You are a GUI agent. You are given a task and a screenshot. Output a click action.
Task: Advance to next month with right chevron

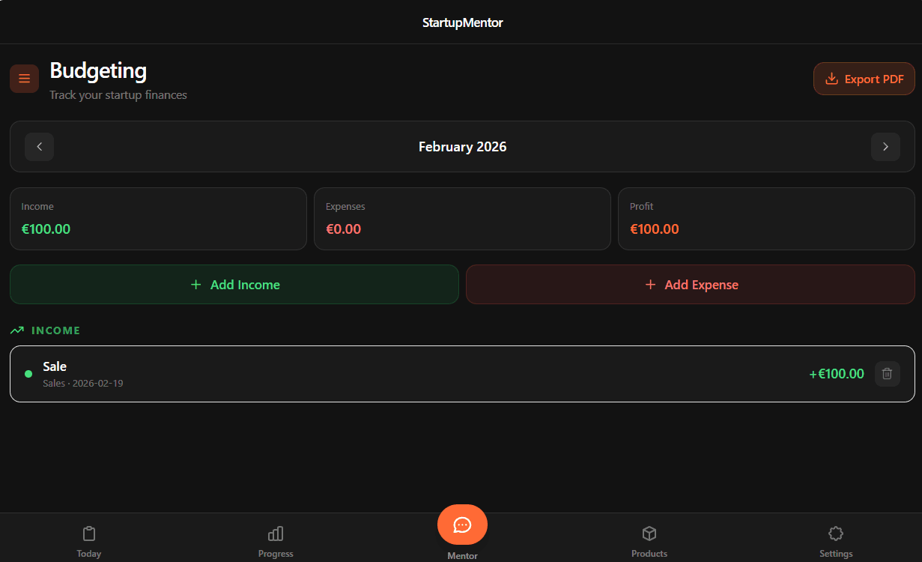[885, 147]
